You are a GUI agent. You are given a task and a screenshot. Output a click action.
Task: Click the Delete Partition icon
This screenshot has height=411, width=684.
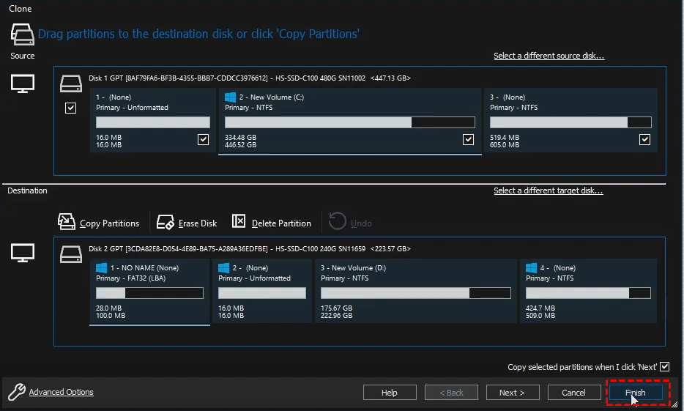[239, 222]
